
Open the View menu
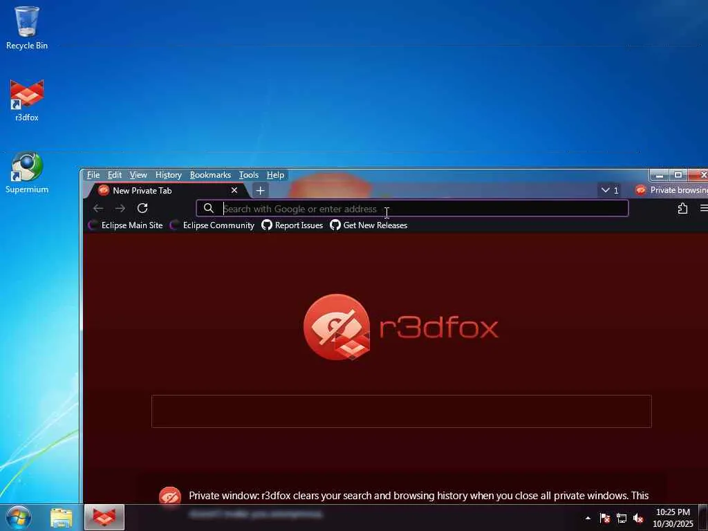138,175
